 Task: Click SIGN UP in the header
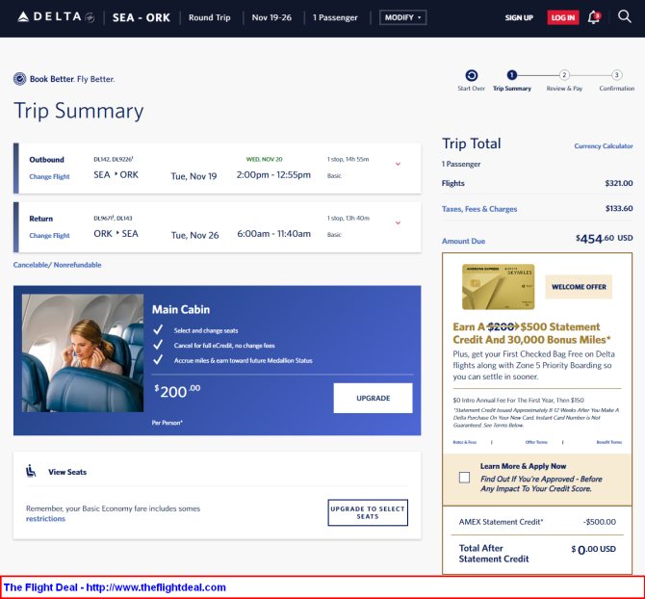click(519, 17)
